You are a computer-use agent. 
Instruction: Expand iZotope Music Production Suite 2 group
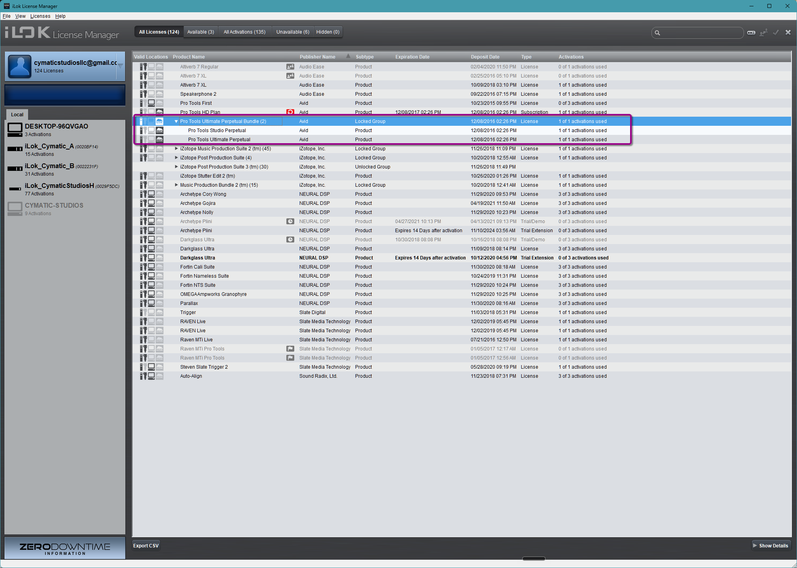click(176, 149)
